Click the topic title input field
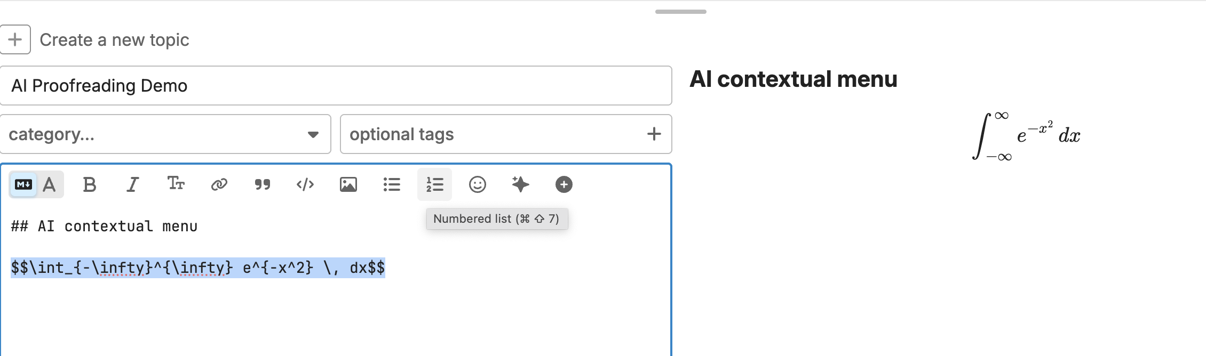 pos(336,86)
